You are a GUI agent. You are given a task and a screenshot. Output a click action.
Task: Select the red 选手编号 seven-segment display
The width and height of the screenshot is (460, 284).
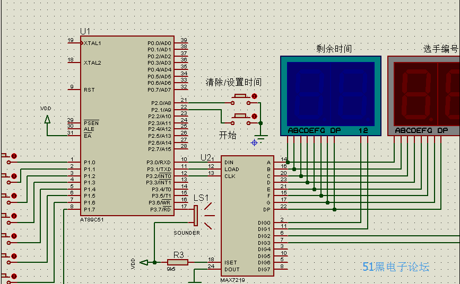click(423, 96)
